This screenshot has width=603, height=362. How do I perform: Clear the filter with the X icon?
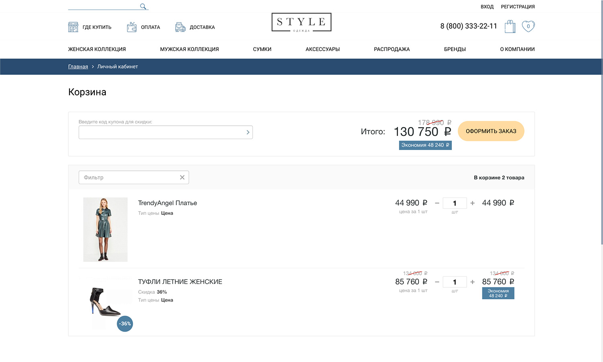tap(182, 177)
